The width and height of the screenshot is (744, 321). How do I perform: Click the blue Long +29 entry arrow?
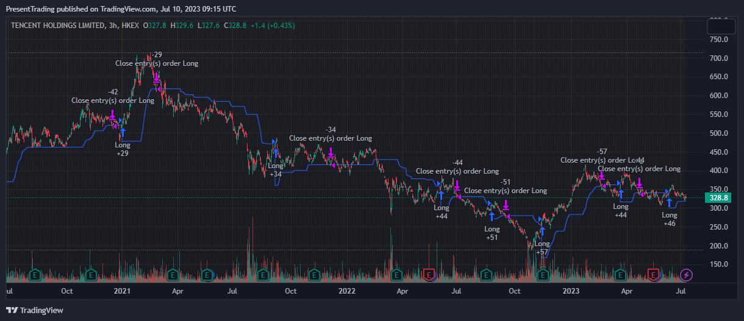click(x=123, y=132)
